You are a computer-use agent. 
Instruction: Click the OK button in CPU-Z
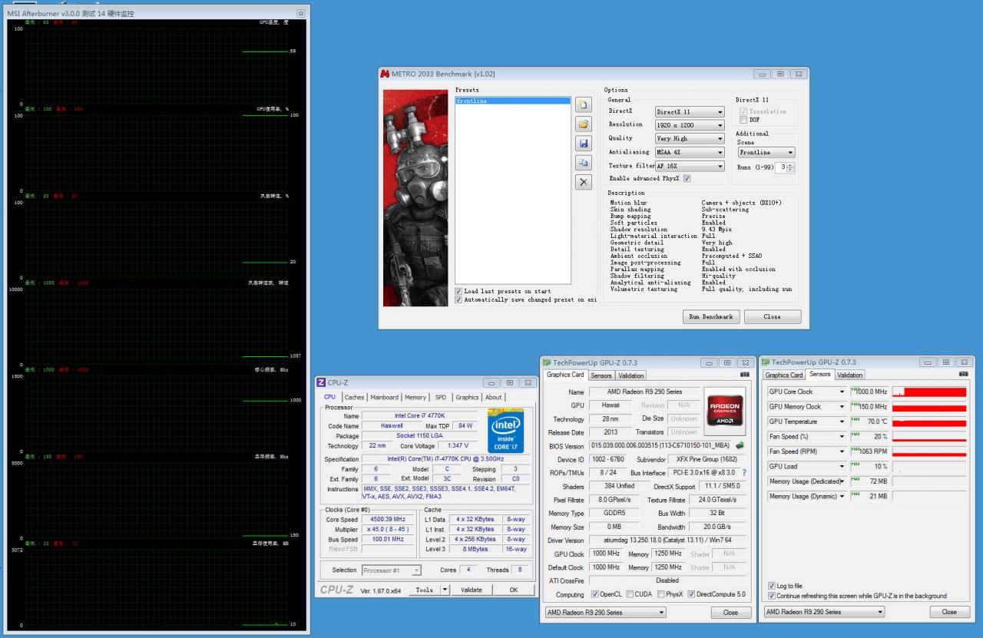coord(514,590)
